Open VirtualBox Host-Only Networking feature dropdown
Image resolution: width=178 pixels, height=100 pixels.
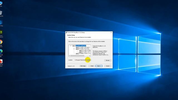click(x=81, y=52)
